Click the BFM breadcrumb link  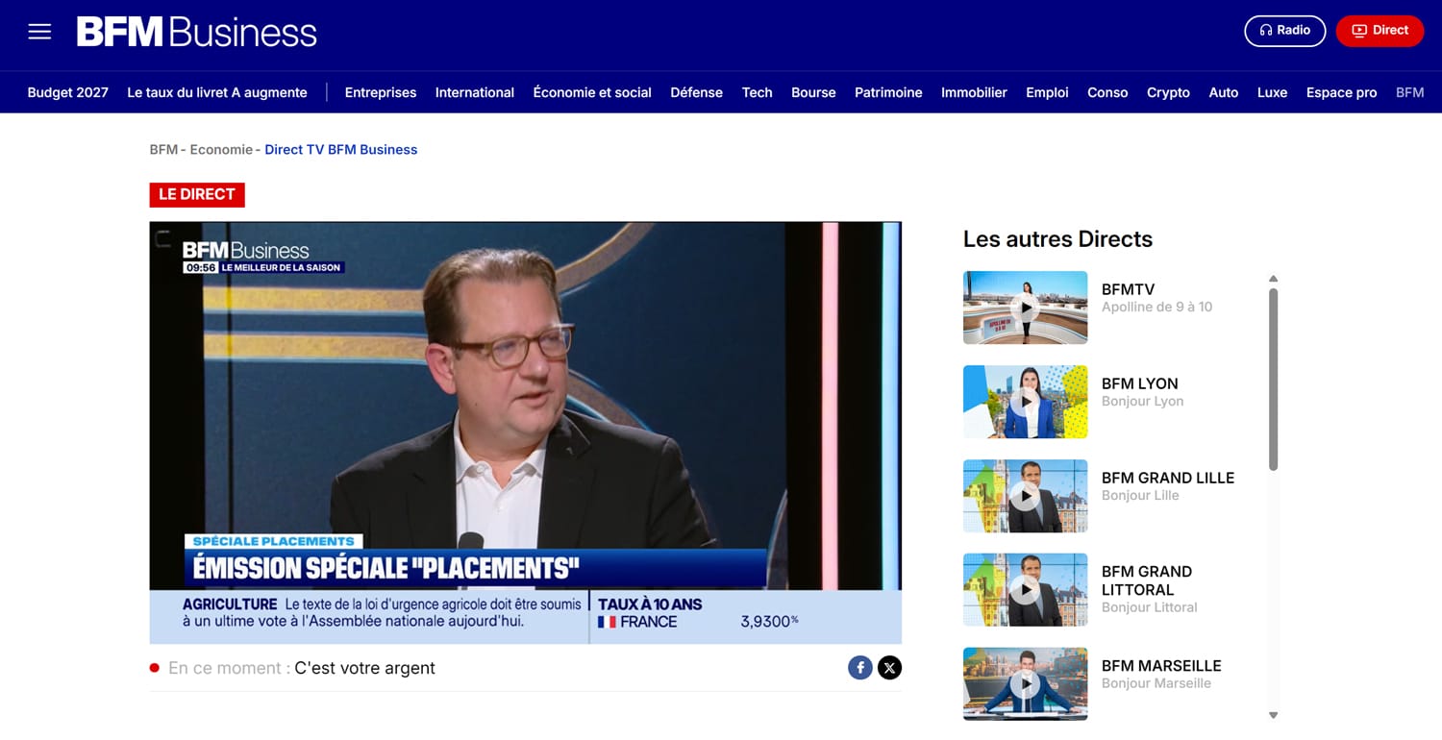[x=163, y=149]
